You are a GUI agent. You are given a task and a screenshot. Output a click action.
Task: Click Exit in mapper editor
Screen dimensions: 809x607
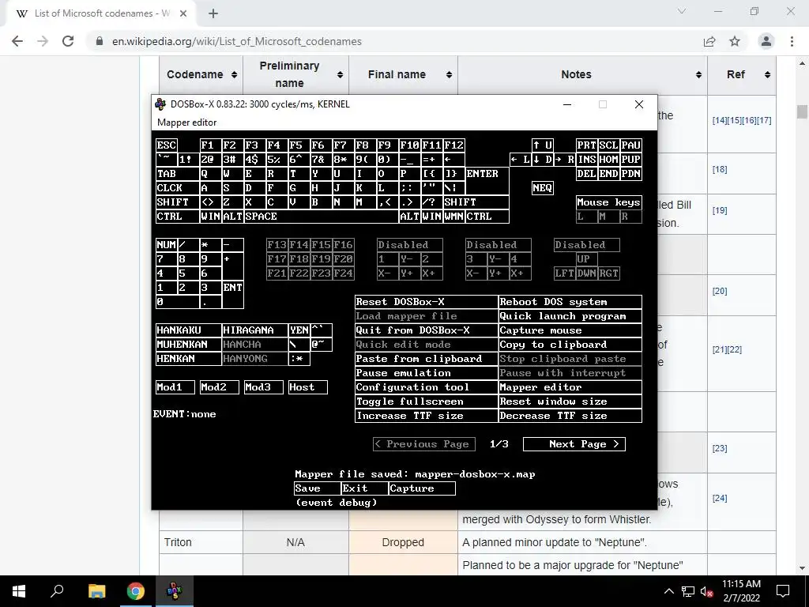coord(364,488)
